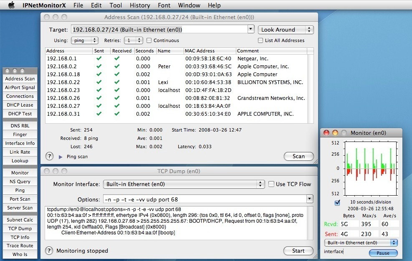Viewport: 412px width, 261px height.
Task: Open Lookup tool in the palette
Action: point(20,161)
